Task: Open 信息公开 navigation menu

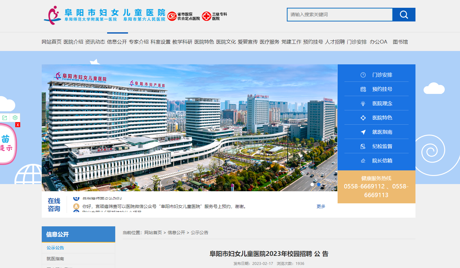Action: point(117,42)
